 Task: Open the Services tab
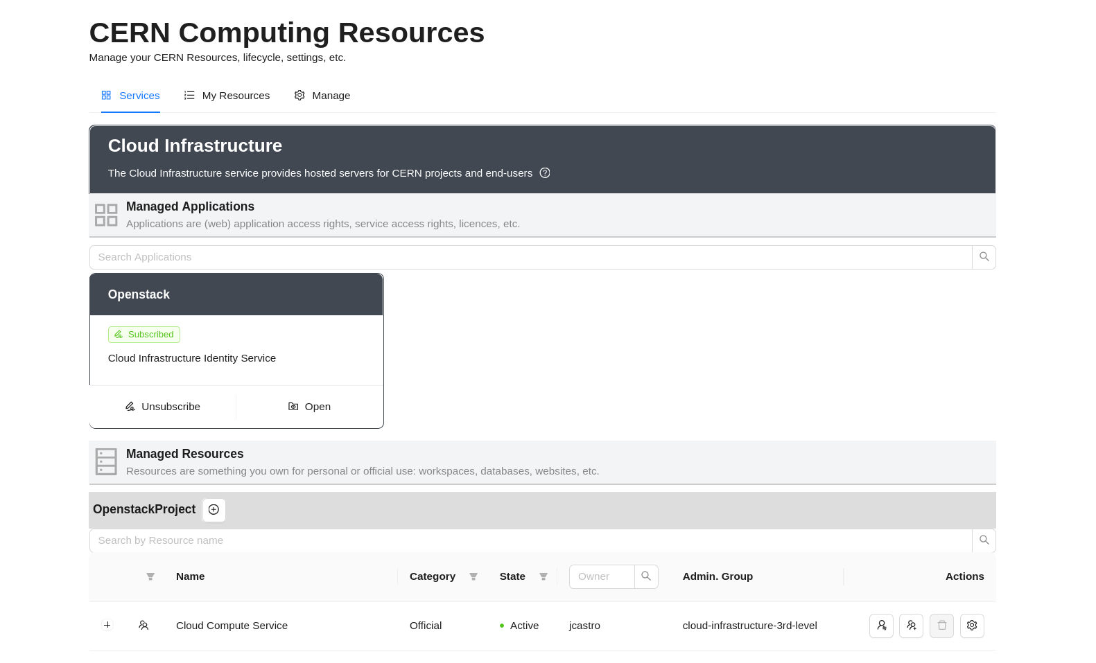point(130,96)
